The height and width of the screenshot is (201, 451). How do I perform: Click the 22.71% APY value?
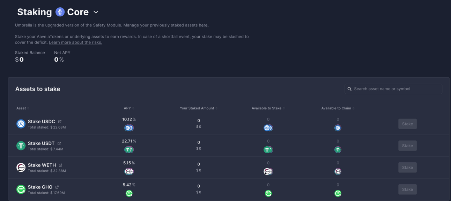coord(129,141)
